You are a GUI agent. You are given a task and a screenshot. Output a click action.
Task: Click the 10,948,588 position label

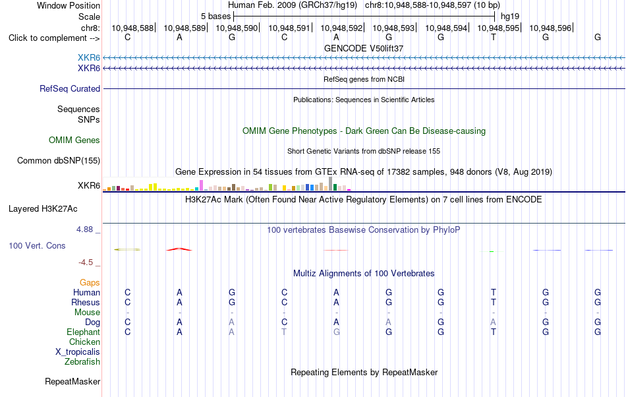tap(132, 28)
